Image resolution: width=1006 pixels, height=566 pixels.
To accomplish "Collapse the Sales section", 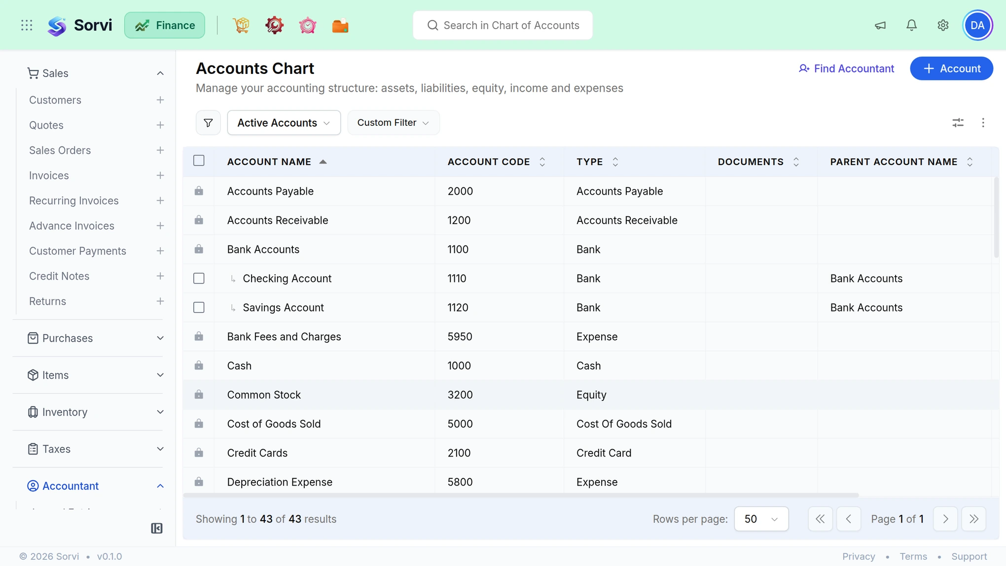I will [x=160, y=73].
